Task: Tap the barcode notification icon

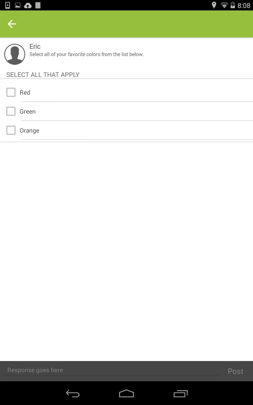Action: click(x=38, y=5)
